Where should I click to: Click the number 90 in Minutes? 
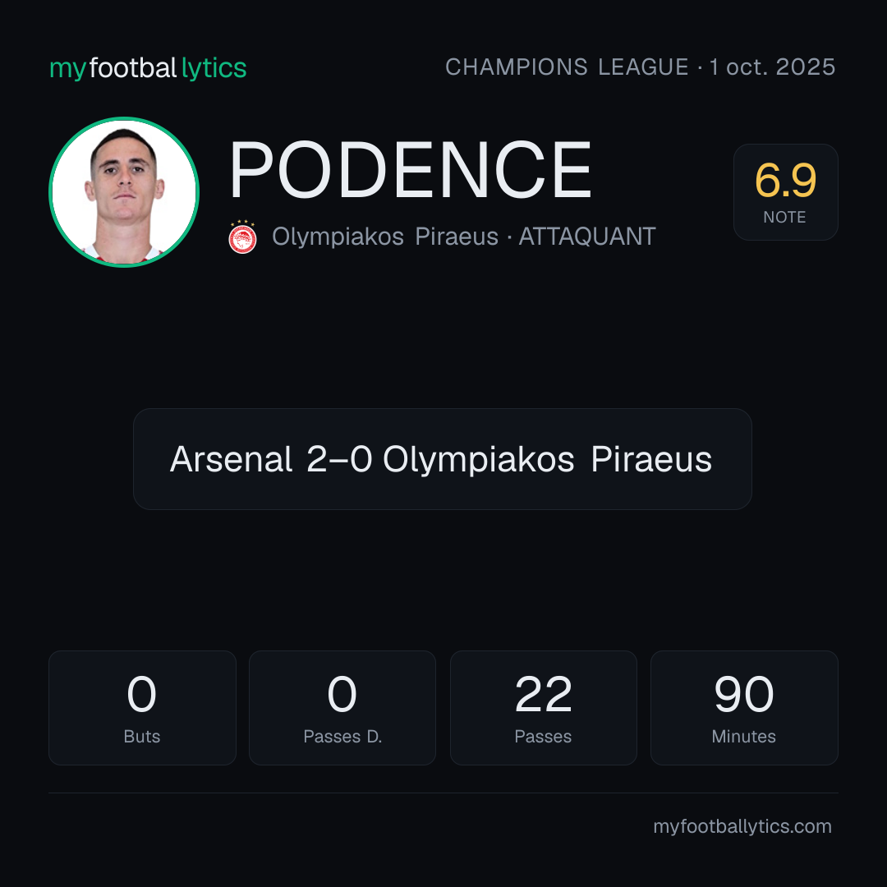point(744,694)
